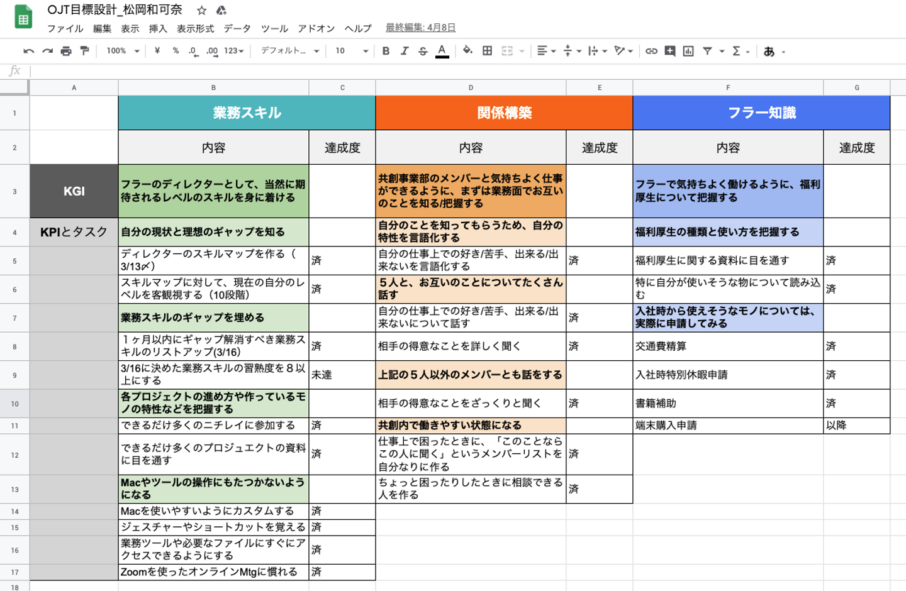Viewport: 906px width, 591px height.
Task: Rename the title OJT目標設計_松岡和可奈
Action: click(x=115, y=9)
